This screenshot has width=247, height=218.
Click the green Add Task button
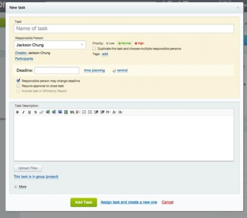click(x=84, y=202)
